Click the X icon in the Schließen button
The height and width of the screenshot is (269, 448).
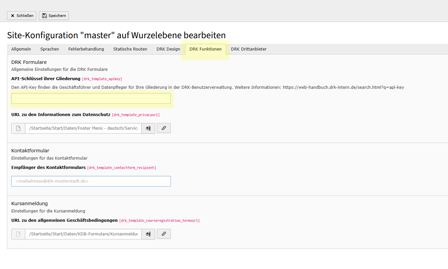click(13, 15)
